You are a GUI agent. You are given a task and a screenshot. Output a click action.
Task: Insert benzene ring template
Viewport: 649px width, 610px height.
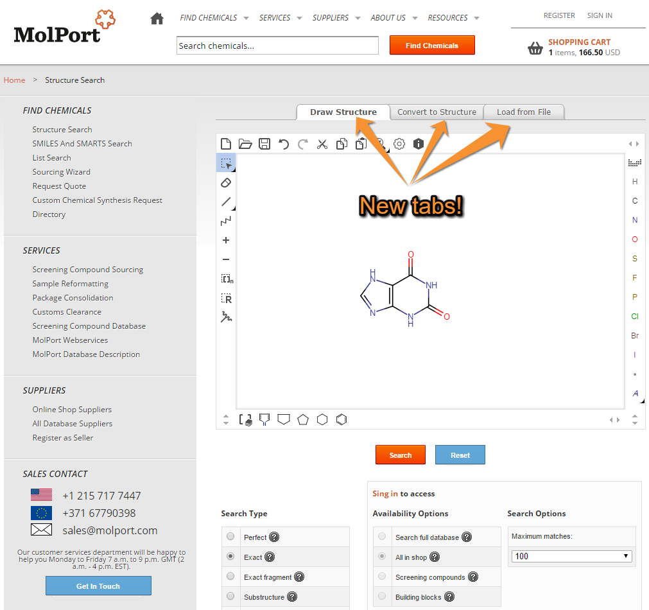click(x=342, y=419)
